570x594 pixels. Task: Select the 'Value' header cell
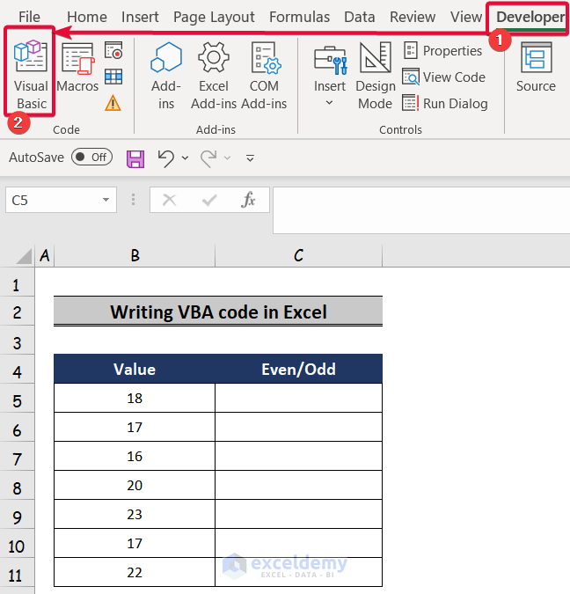tap(135, 369)
